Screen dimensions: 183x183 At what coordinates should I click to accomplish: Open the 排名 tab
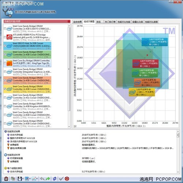coord(100,22)
